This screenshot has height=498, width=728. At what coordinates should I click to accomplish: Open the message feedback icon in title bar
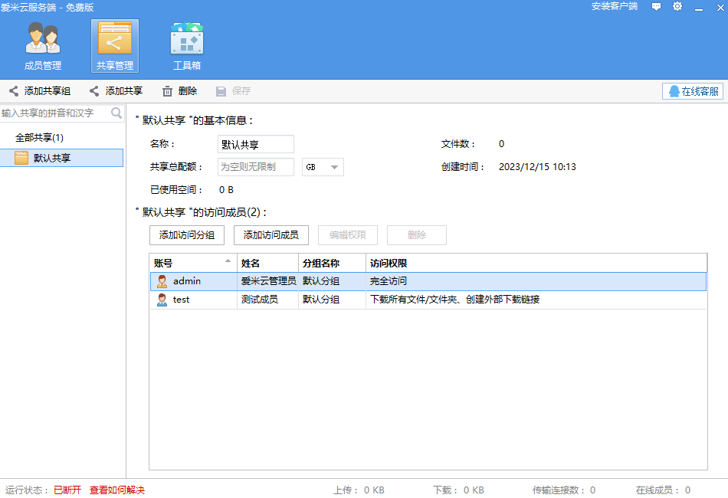[x=656, y=7]
